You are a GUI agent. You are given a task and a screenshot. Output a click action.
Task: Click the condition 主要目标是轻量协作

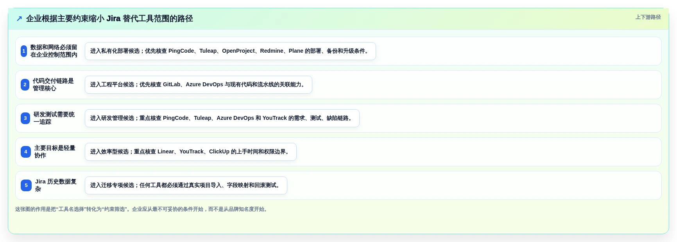click(x=55, y=152)
